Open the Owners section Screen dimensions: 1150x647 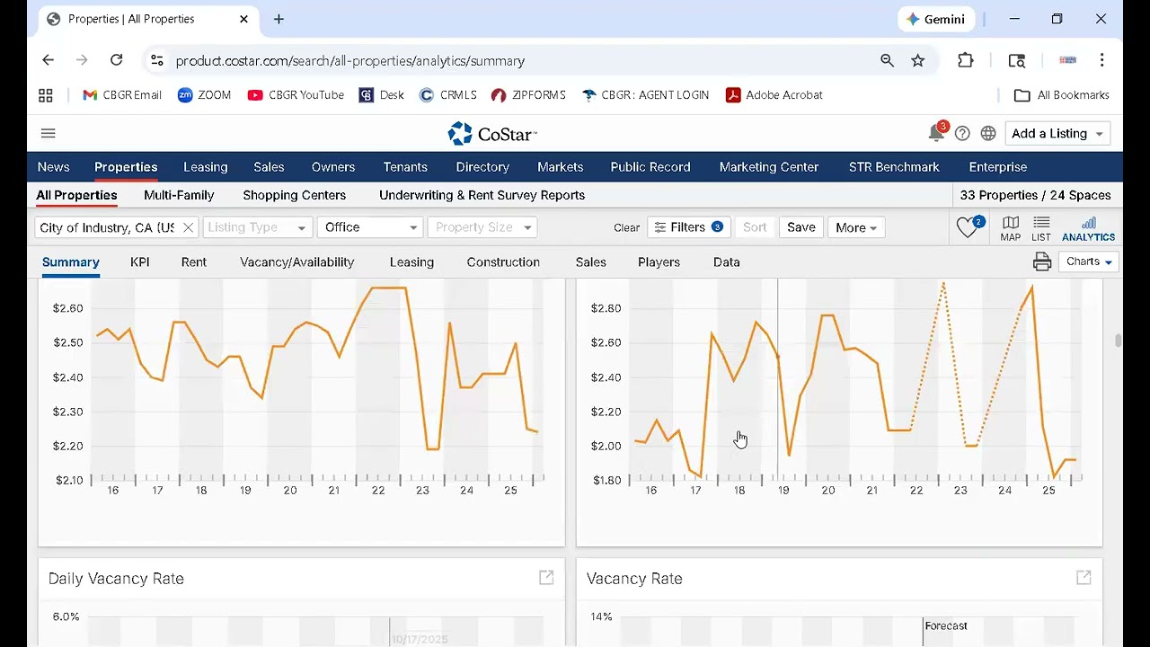tap(333, 167)
